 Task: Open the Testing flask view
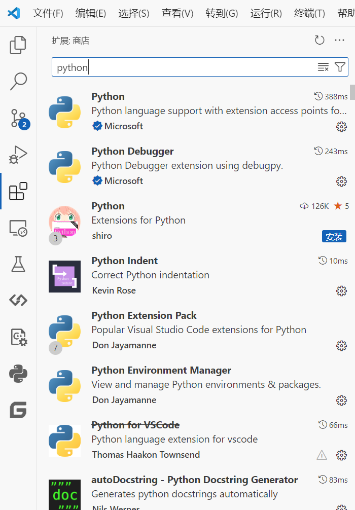coord(18,264)
